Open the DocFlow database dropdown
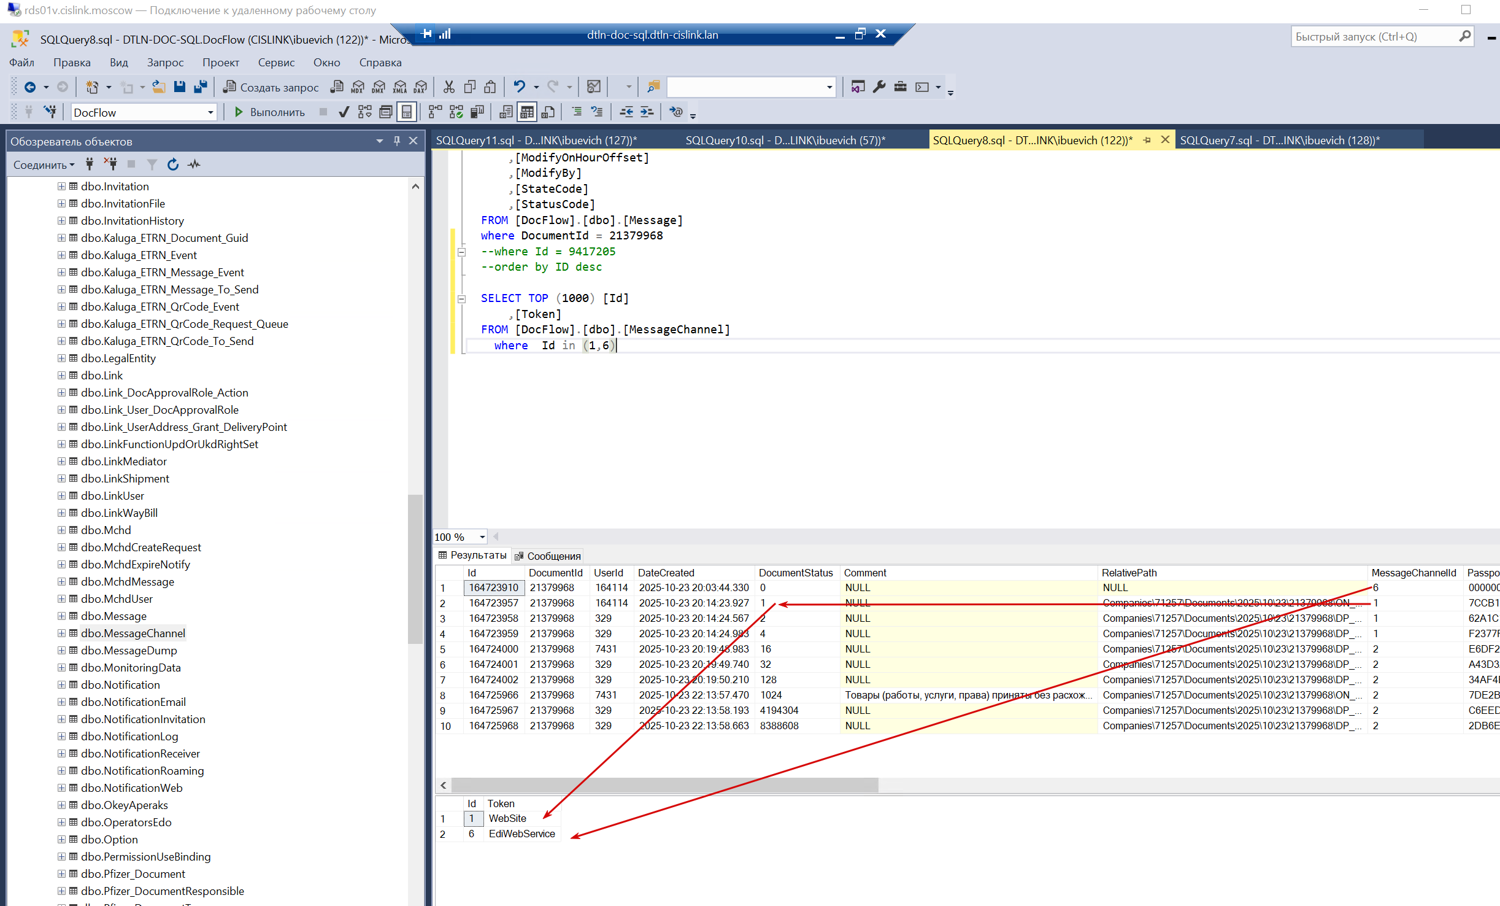The height and width of the screenshot is (906, 1500). 210,112
